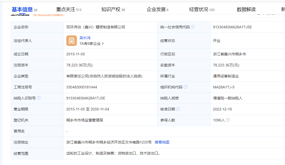The height and width of the screenshot is (165, 285).
Task: Click the 营业期限 label cell
Action: click(37, 109)
